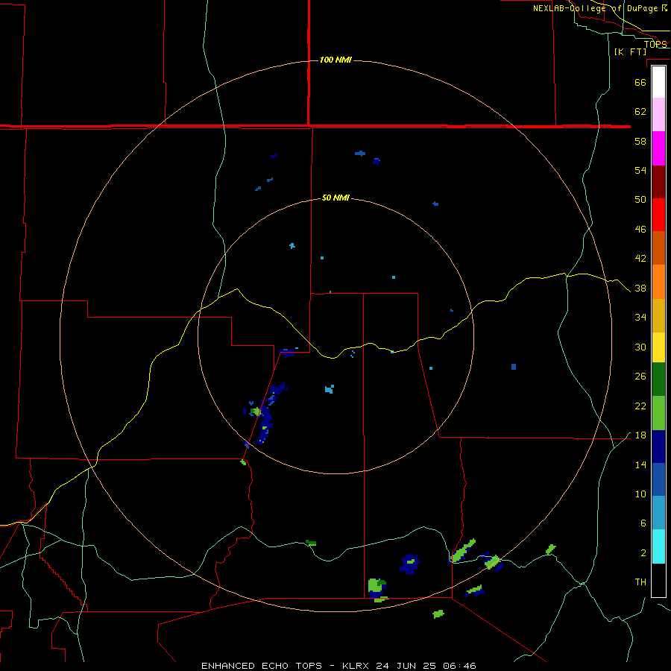The width and height of the screenshot is (671, 671).
Task: Click the magenta legend swatch
Action: pos(658,148)
